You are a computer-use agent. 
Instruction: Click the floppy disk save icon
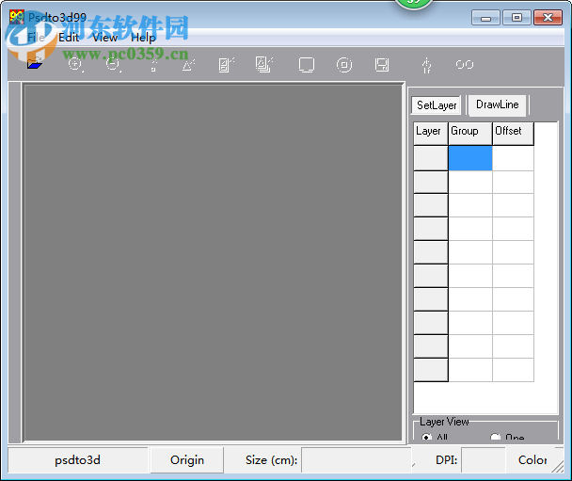(x=382, y=65)
